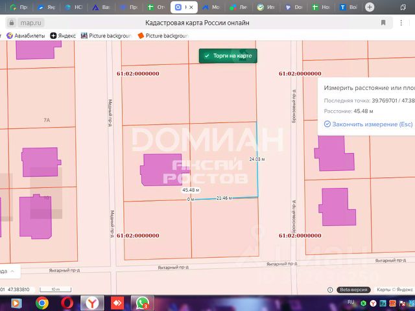The height and width of the screenshot is (311, 415).
Task: Open Opera browser from taskbar
Action: tap(67, 303)
